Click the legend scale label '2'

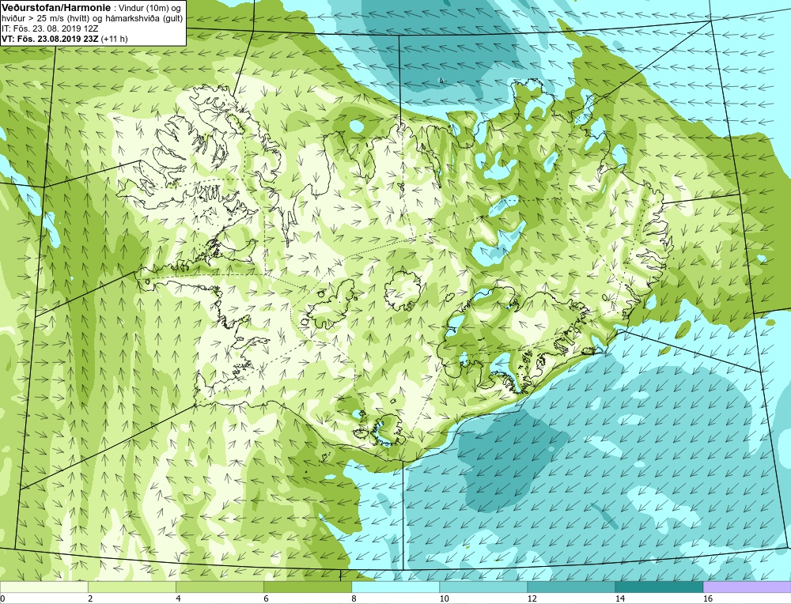(90, 598)
